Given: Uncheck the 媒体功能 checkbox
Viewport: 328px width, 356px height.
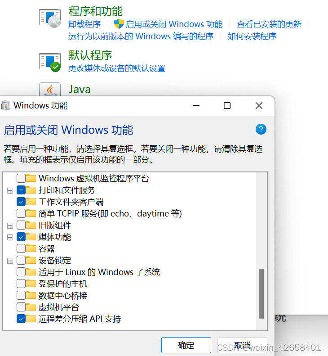Looking at the screenshot, I should [x=21, y=237].
